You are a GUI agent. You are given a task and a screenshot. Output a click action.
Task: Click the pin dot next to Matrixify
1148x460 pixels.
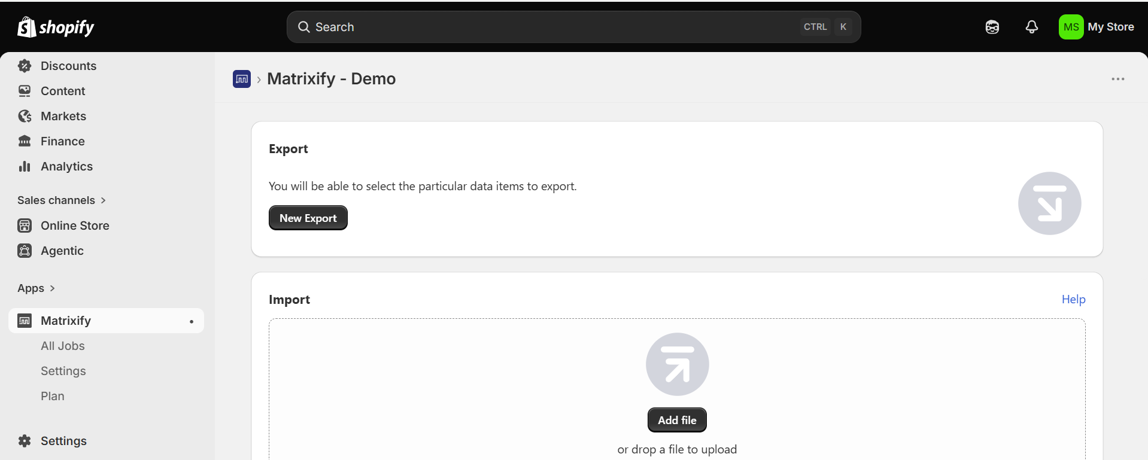point(192,322)
